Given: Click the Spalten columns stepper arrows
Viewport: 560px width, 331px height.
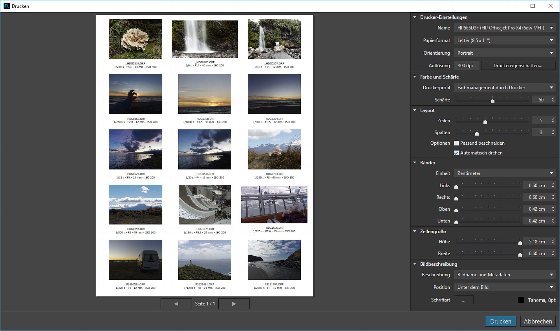Looking at the screenshot, I should 553,132.
